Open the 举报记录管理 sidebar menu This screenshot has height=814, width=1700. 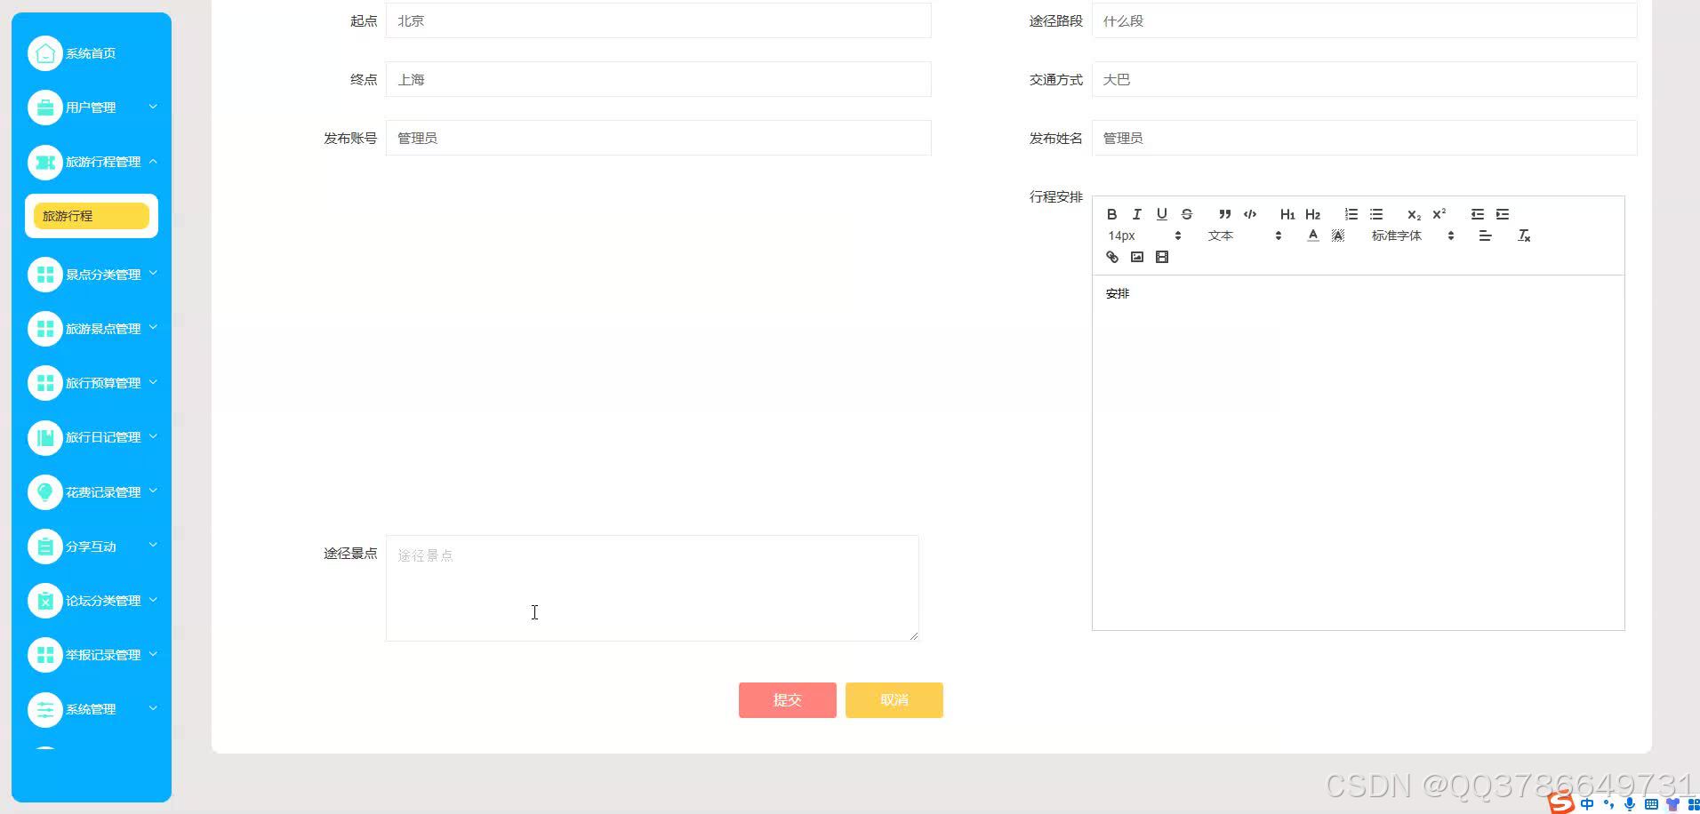point(92,655)
